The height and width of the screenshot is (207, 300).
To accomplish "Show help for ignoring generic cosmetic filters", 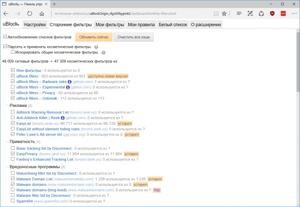I will tap(103, 53).
